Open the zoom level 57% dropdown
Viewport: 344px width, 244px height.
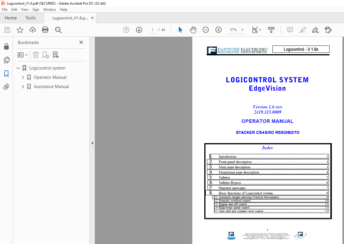point(242,30)
